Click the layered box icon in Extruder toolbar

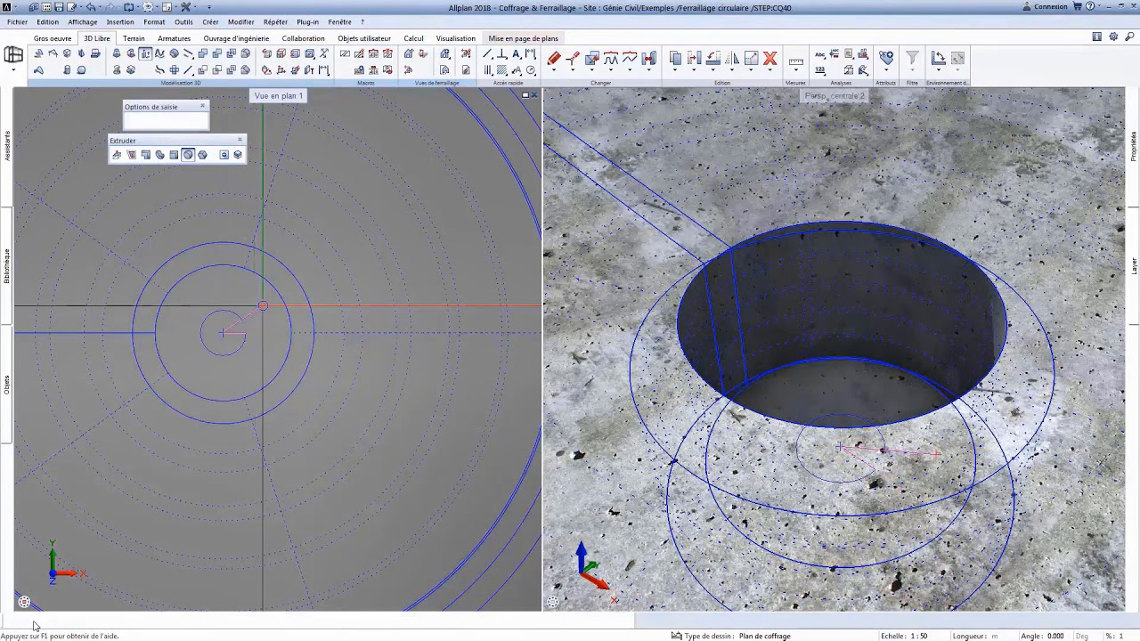pos(238,155)
